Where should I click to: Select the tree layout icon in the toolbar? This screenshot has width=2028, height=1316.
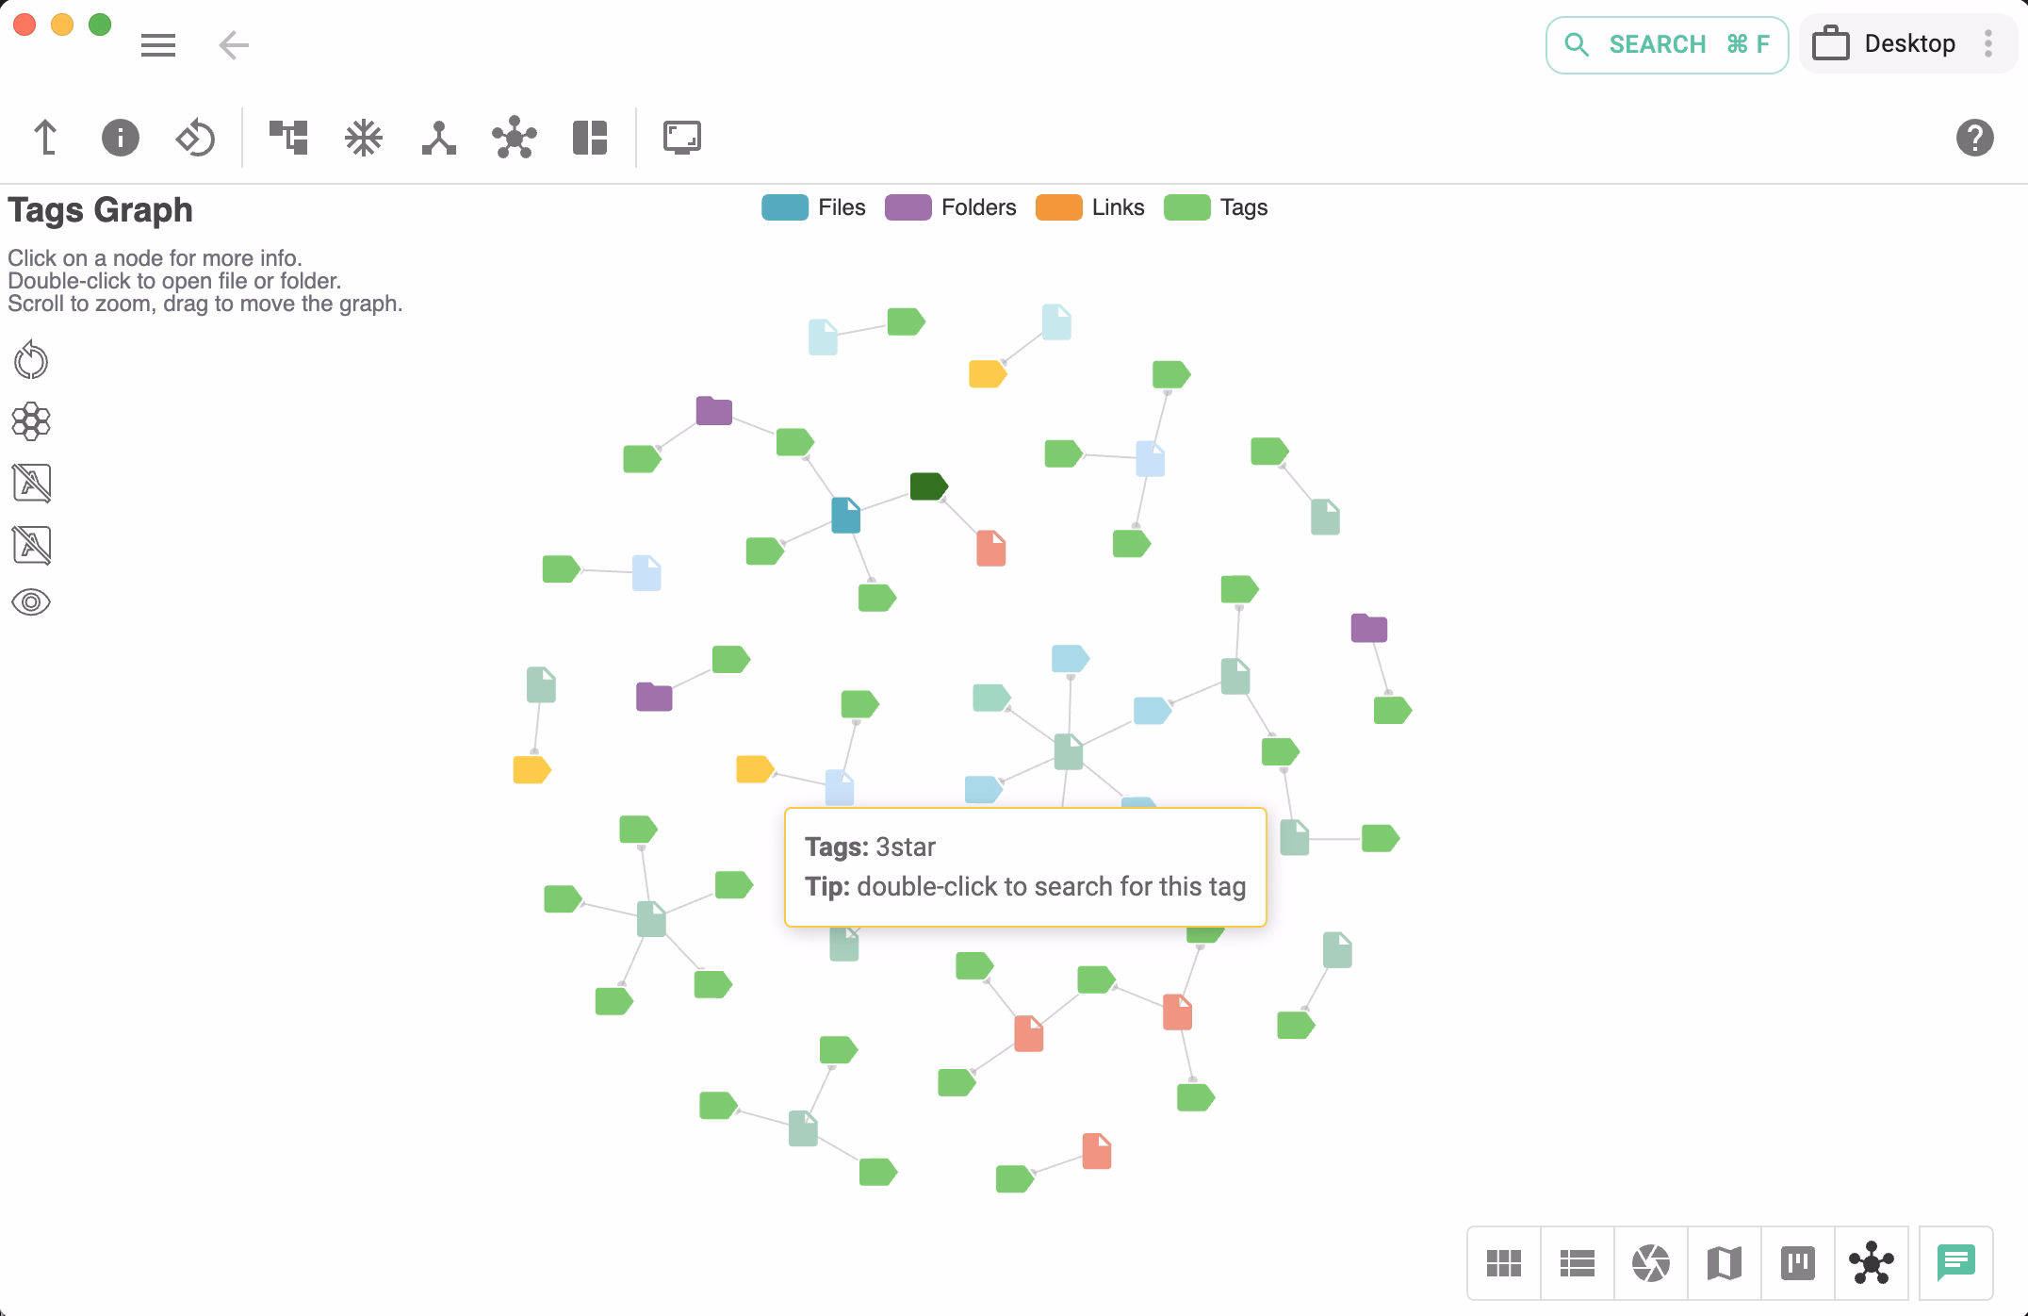[289, 137]
